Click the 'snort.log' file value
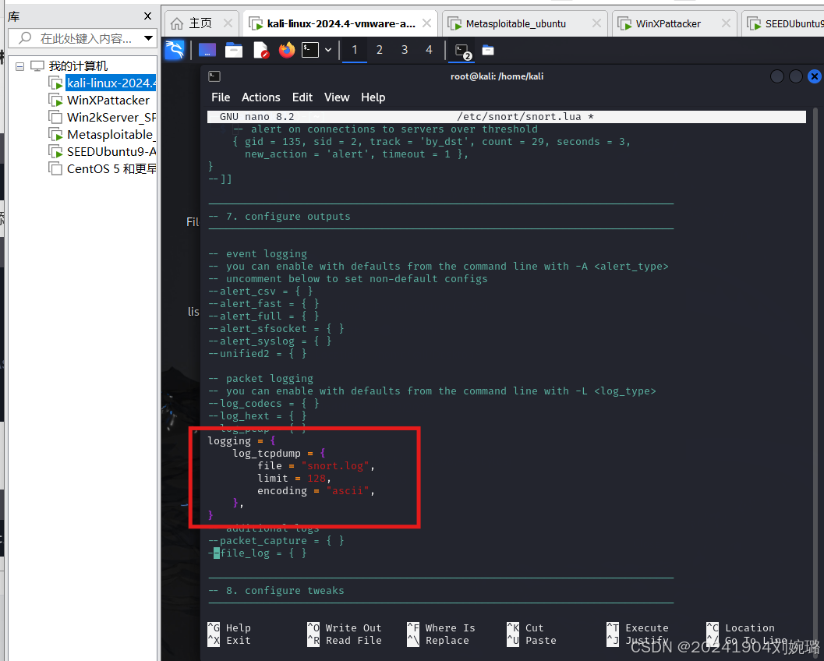The image size is (824, 661). point(335,466)
